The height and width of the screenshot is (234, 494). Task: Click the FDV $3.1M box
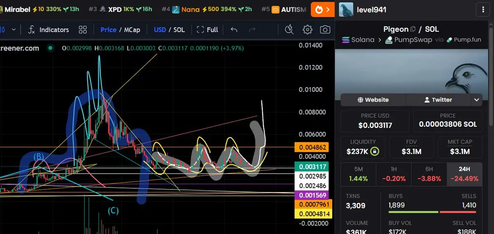[x=411, y=147]
